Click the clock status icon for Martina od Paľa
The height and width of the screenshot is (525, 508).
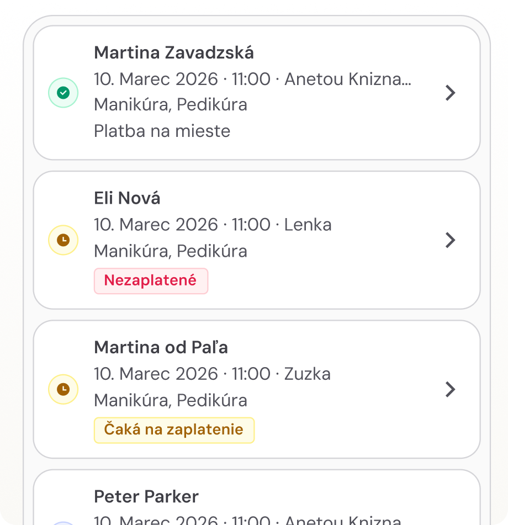tap(64, 389)
